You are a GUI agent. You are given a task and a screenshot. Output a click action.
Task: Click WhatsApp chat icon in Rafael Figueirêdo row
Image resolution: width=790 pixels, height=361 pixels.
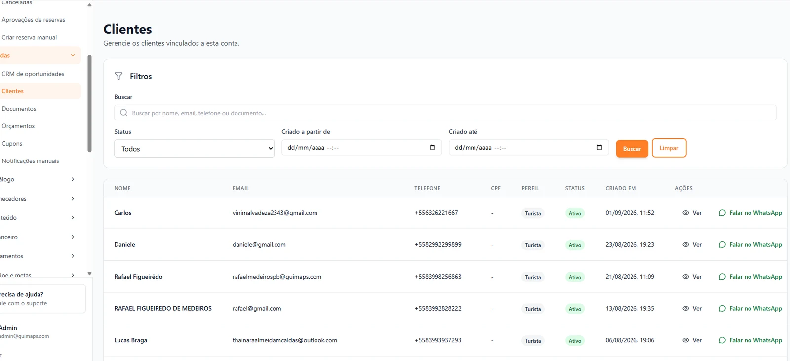pyautogui.click(x=722, y=277)
